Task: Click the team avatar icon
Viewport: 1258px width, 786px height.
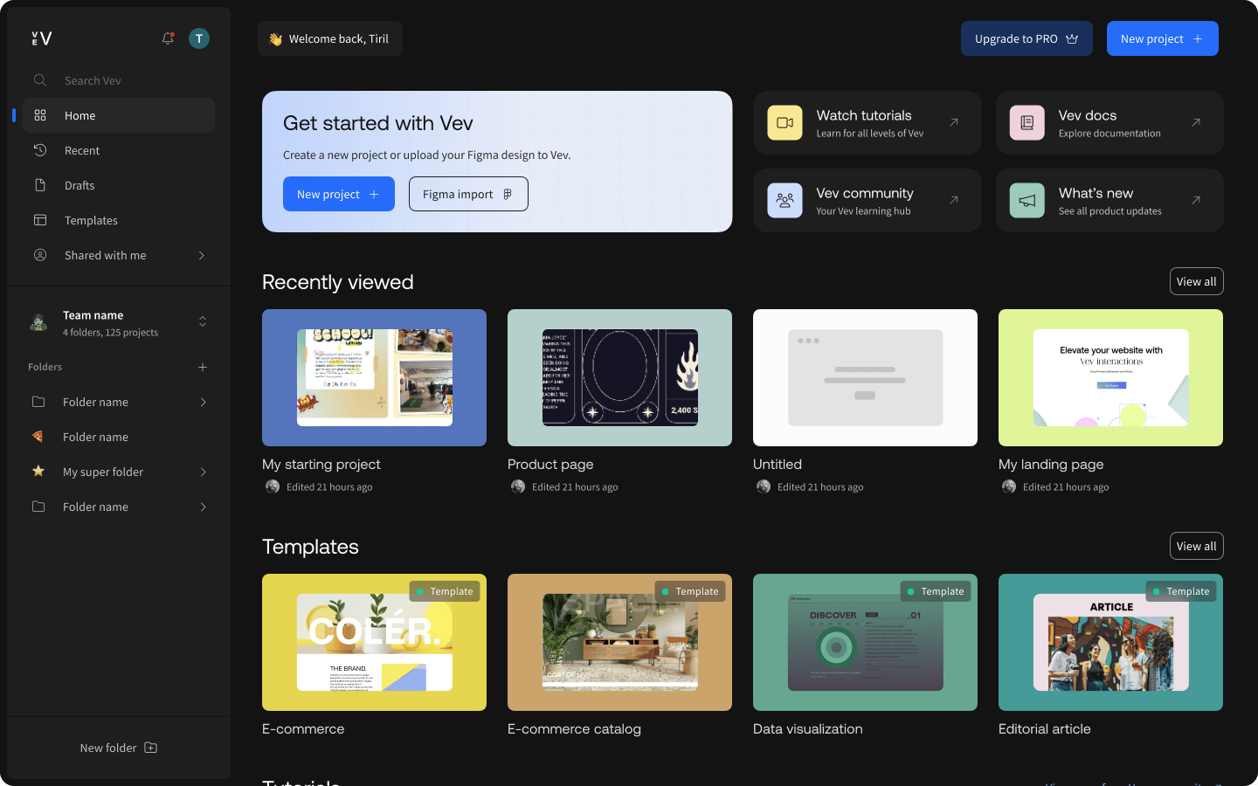Action: click(x=38, y=322)
